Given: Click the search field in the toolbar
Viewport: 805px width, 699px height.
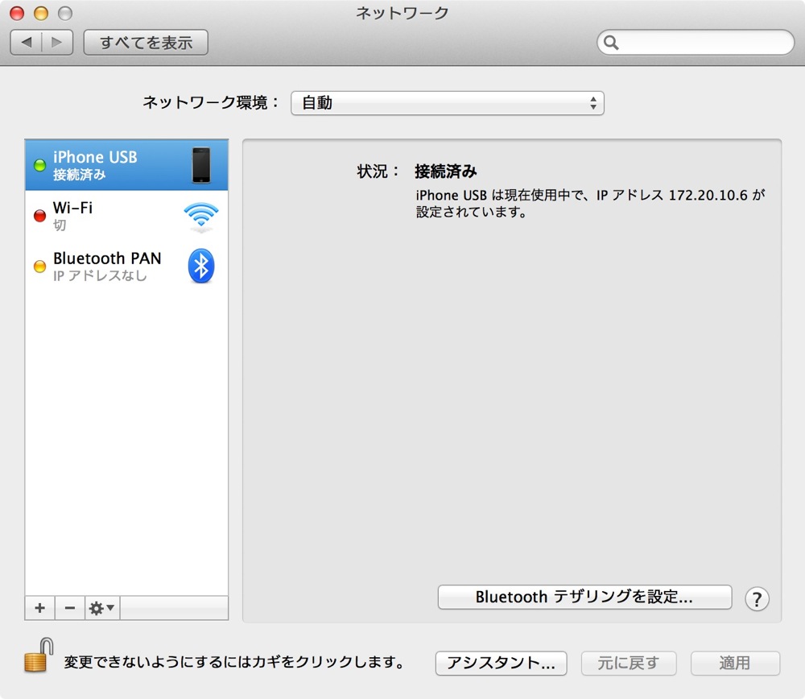Looking at the screenshot, I should pos(696,42).
